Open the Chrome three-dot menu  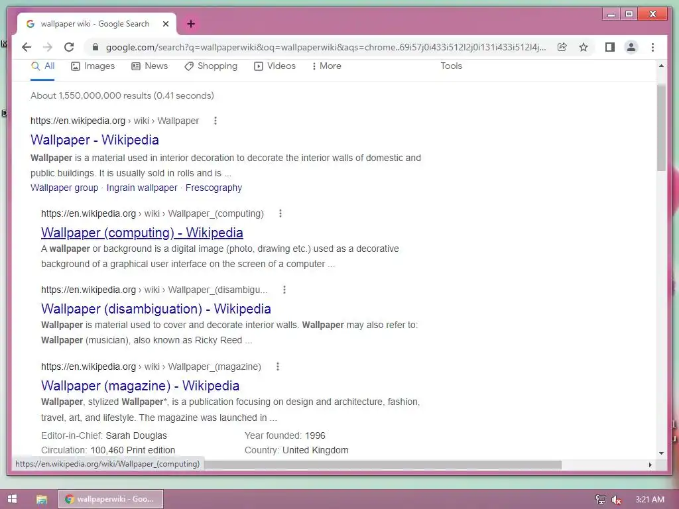(652, 47)
